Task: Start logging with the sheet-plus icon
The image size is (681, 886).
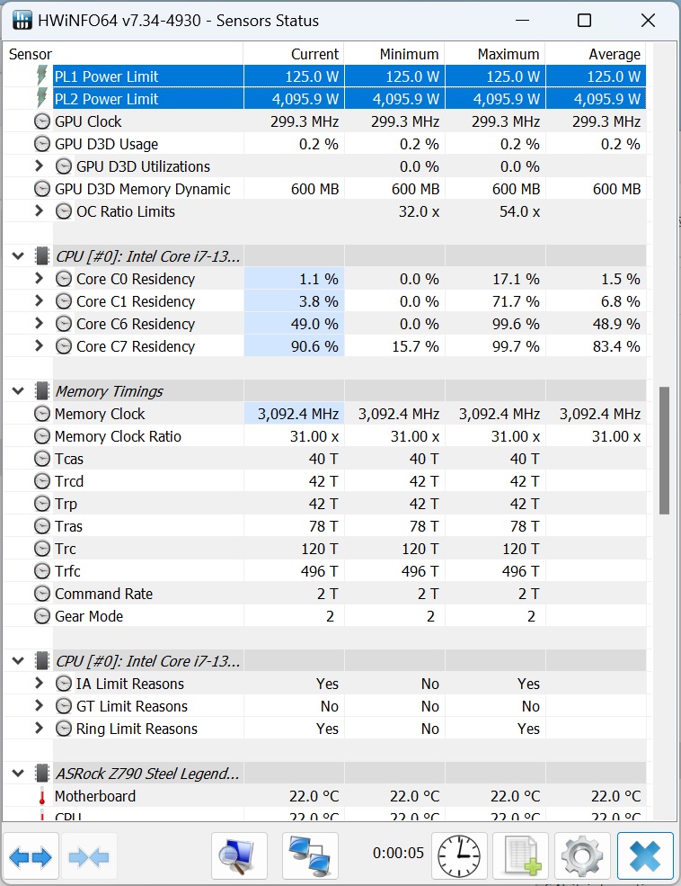Action: click(521, 855)
